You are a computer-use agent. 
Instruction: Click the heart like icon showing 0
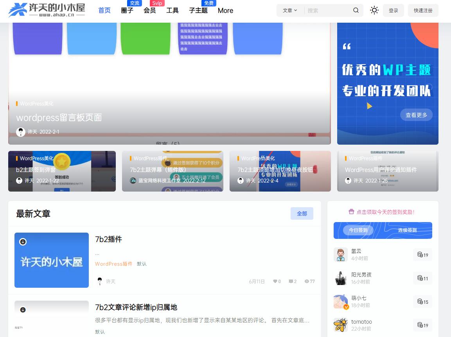(275, 281)
